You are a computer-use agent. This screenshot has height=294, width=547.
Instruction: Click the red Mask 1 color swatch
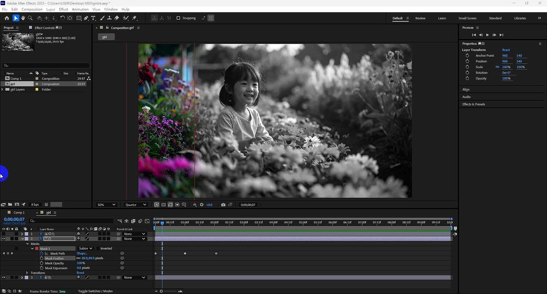(x=37, y=248)
